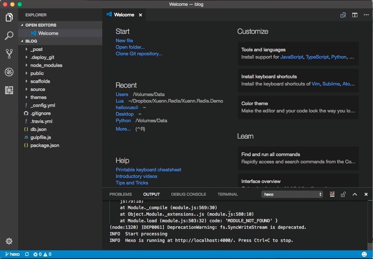Switch to the Problems tab
The width and height of the screenshot is (373, 259).
click(x=120, y=194)
